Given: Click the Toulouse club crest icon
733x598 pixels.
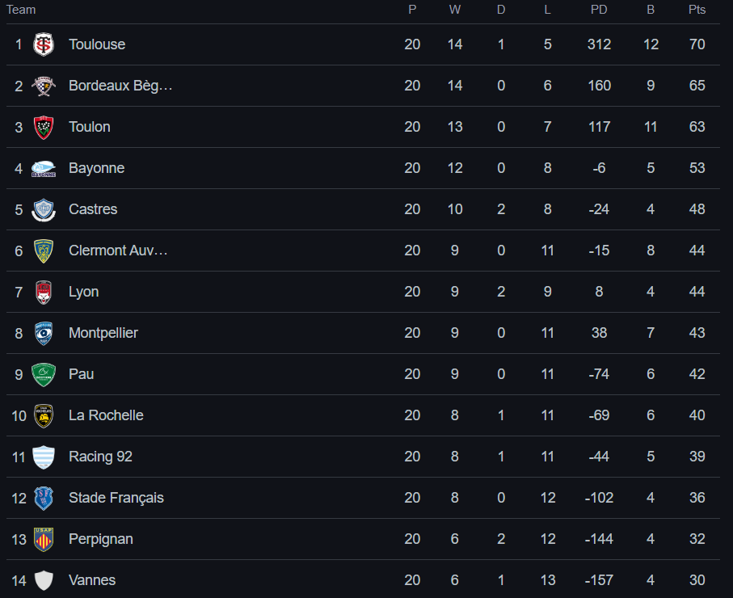Looking at the screenshot, I should point(44,44).
